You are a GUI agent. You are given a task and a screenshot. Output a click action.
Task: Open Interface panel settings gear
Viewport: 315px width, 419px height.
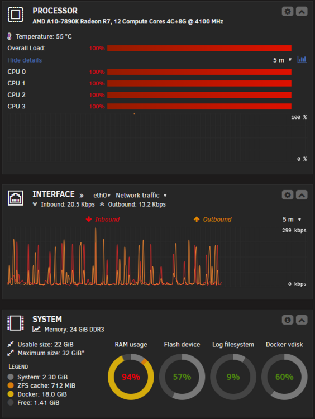[x=288, y=195]
